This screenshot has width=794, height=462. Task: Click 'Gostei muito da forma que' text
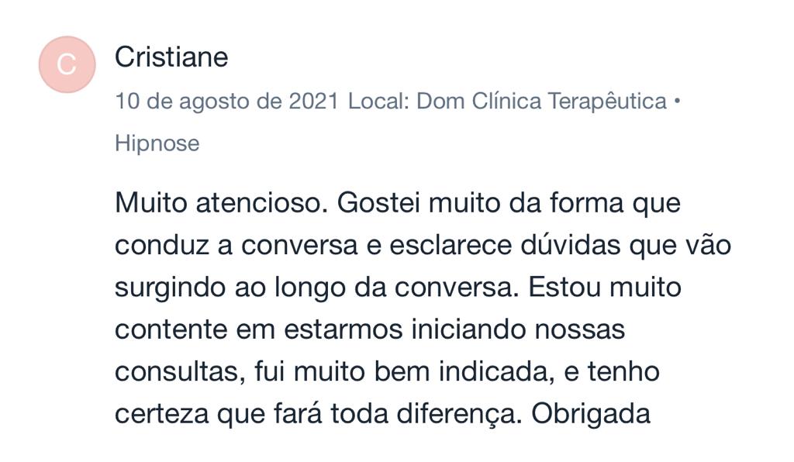509,204
